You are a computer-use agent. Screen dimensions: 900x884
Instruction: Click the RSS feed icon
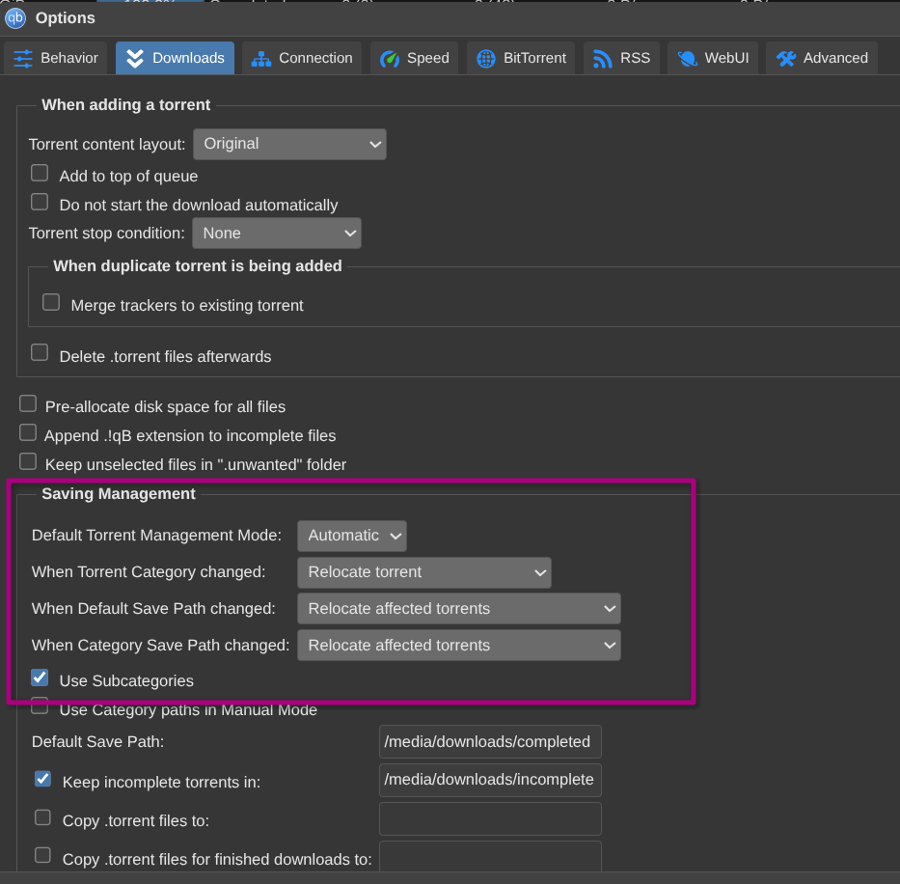click(603, 58)
